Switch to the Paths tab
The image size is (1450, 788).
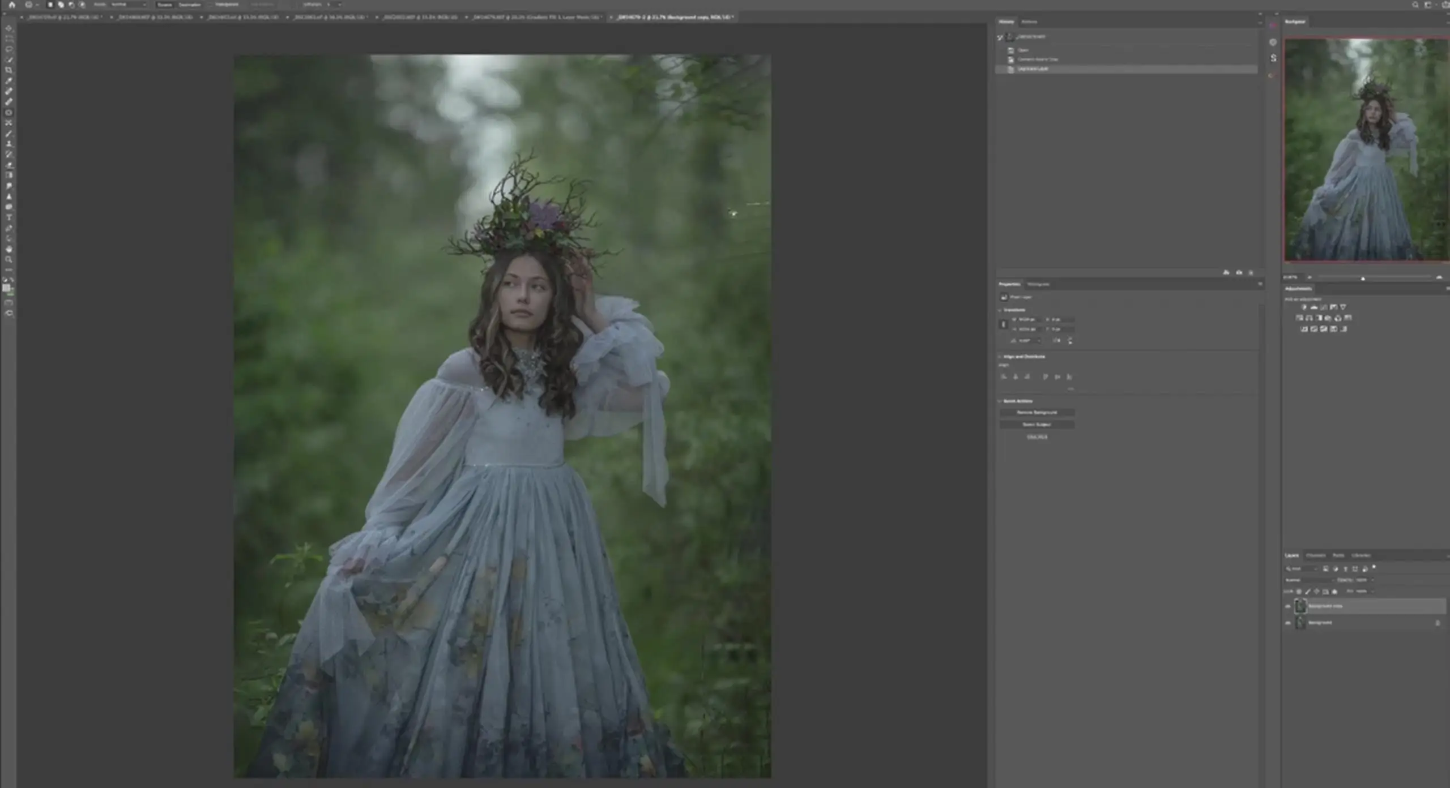(x=1338, y=555)
